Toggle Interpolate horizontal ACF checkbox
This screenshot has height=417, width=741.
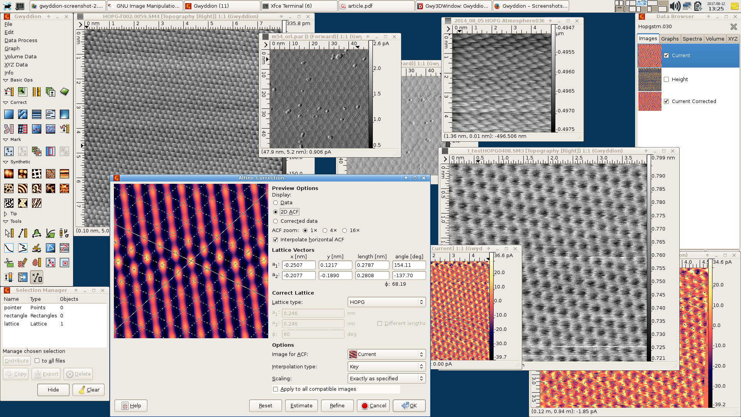point(276,240)
